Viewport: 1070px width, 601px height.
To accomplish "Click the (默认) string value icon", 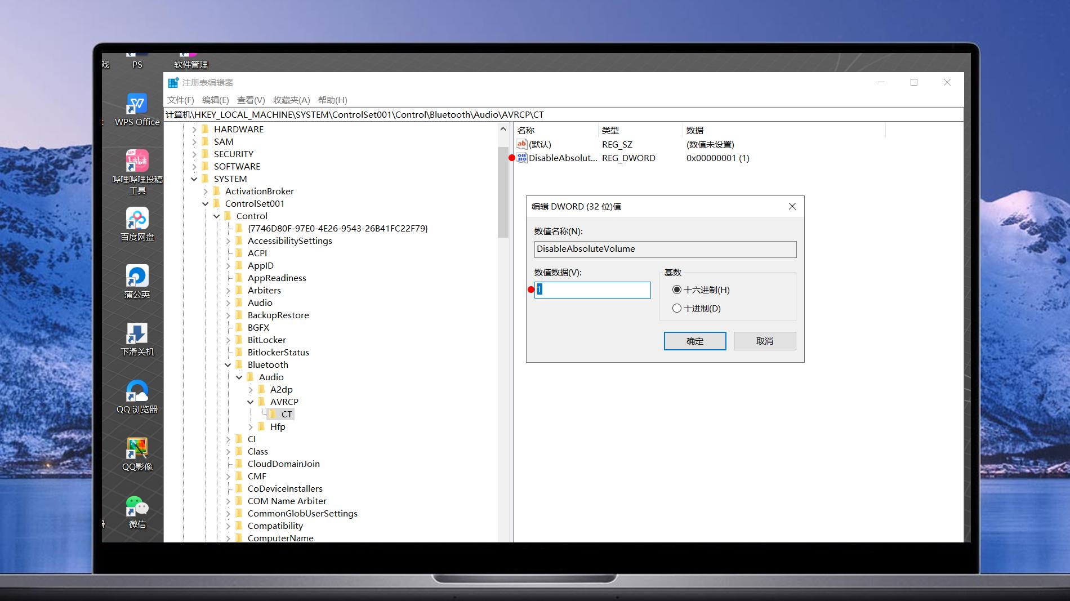I will [x=522, y=145].
